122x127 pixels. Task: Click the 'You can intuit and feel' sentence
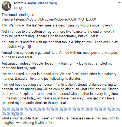(x=60, y=44)
